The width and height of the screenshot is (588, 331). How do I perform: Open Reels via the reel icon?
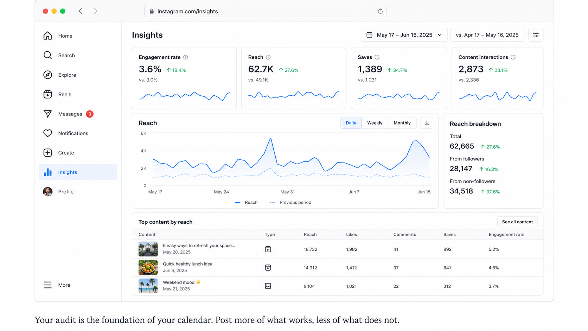[47, 94]
